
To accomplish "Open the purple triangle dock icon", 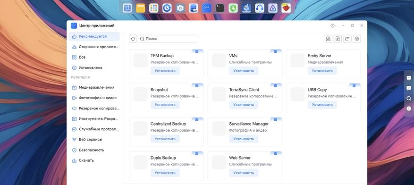I will (x=273, y=8).
